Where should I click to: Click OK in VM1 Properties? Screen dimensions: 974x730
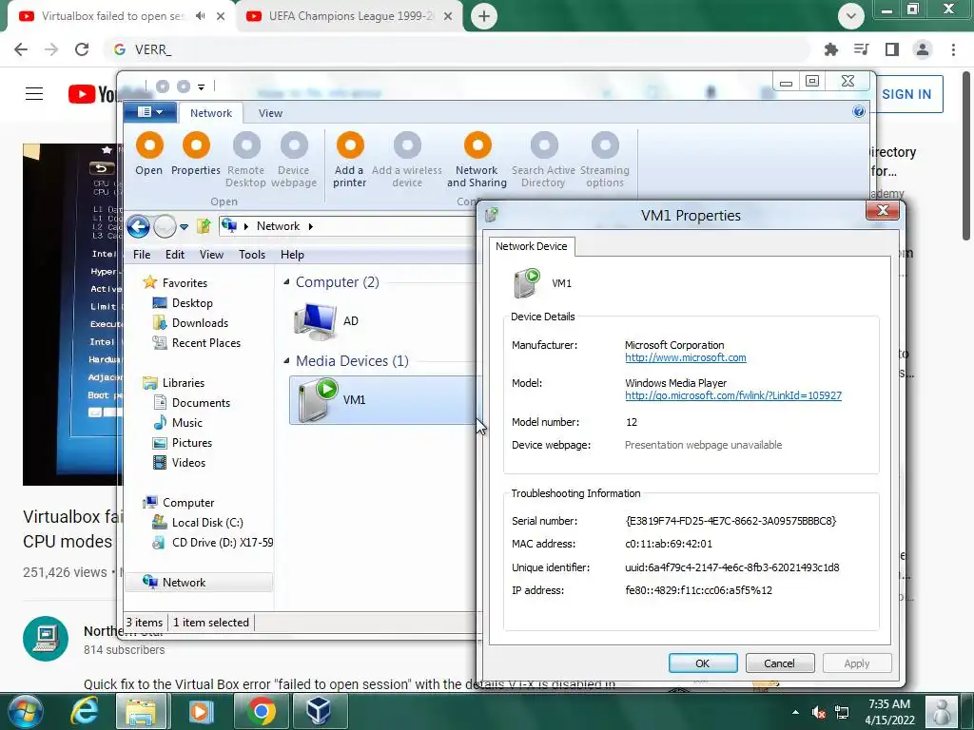coord(703,663)
